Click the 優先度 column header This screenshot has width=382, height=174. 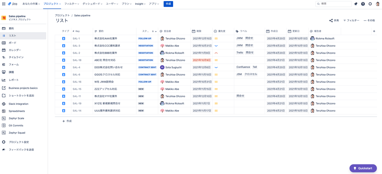coord(223,31)
